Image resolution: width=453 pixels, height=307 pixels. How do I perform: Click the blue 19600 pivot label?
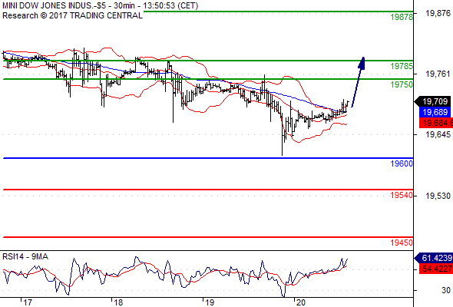tap(402, 163)
